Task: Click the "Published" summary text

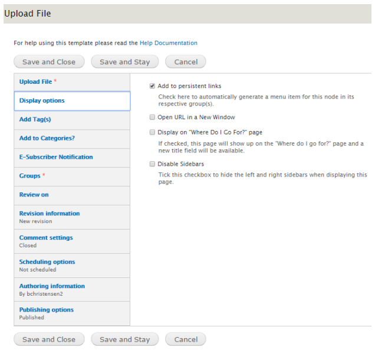Action: [x=32, y=318]
